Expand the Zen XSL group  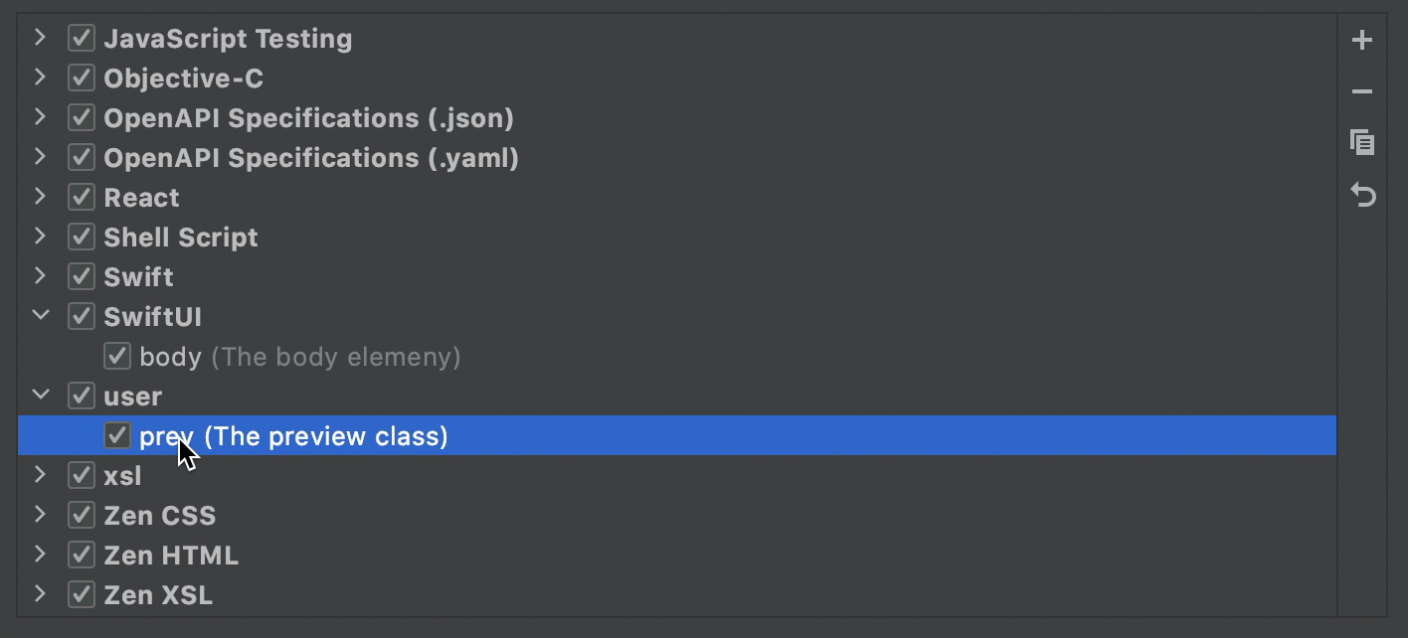[40, 594]
